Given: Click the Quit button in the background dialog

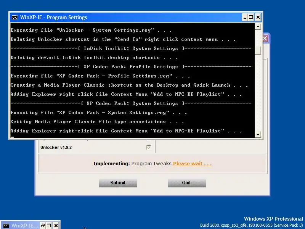Looking at the screenshot, I should [x=186, y=183].
